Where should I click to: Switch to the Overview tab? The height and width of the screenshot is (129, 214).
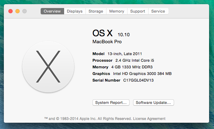click(52, 11)
